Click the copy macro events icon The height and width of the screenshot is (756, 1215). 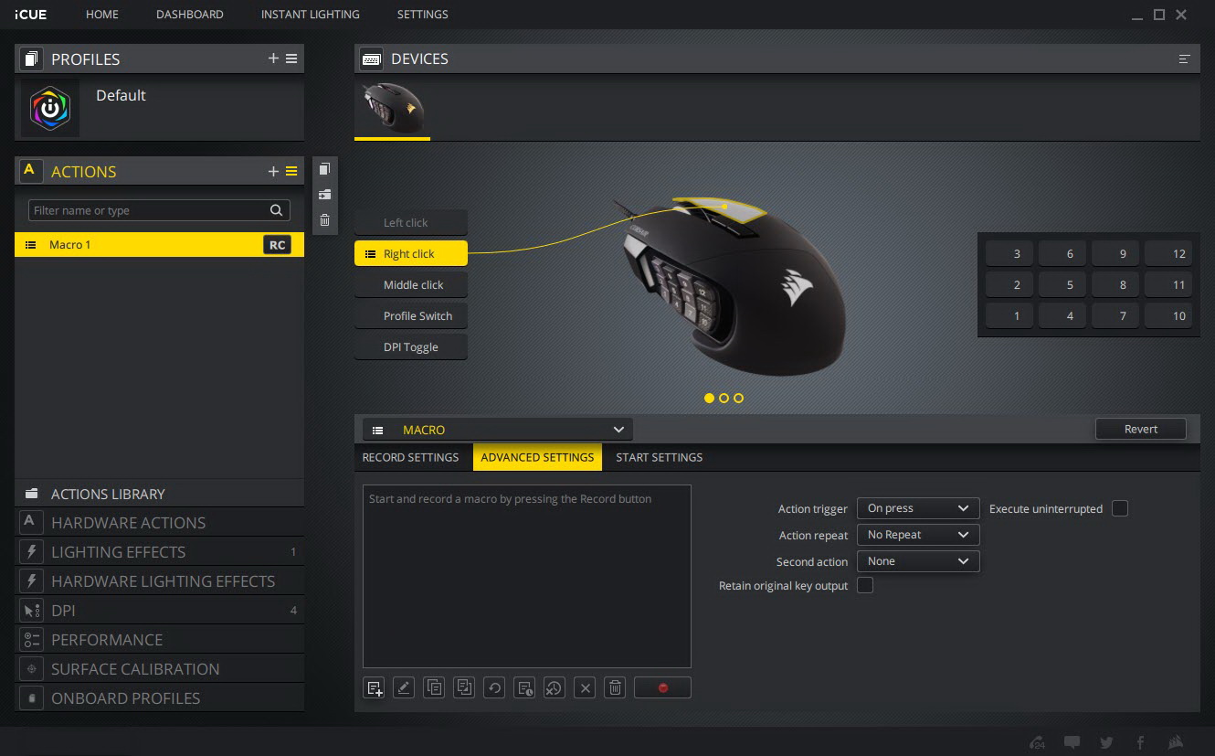click(x=434, y=688)
